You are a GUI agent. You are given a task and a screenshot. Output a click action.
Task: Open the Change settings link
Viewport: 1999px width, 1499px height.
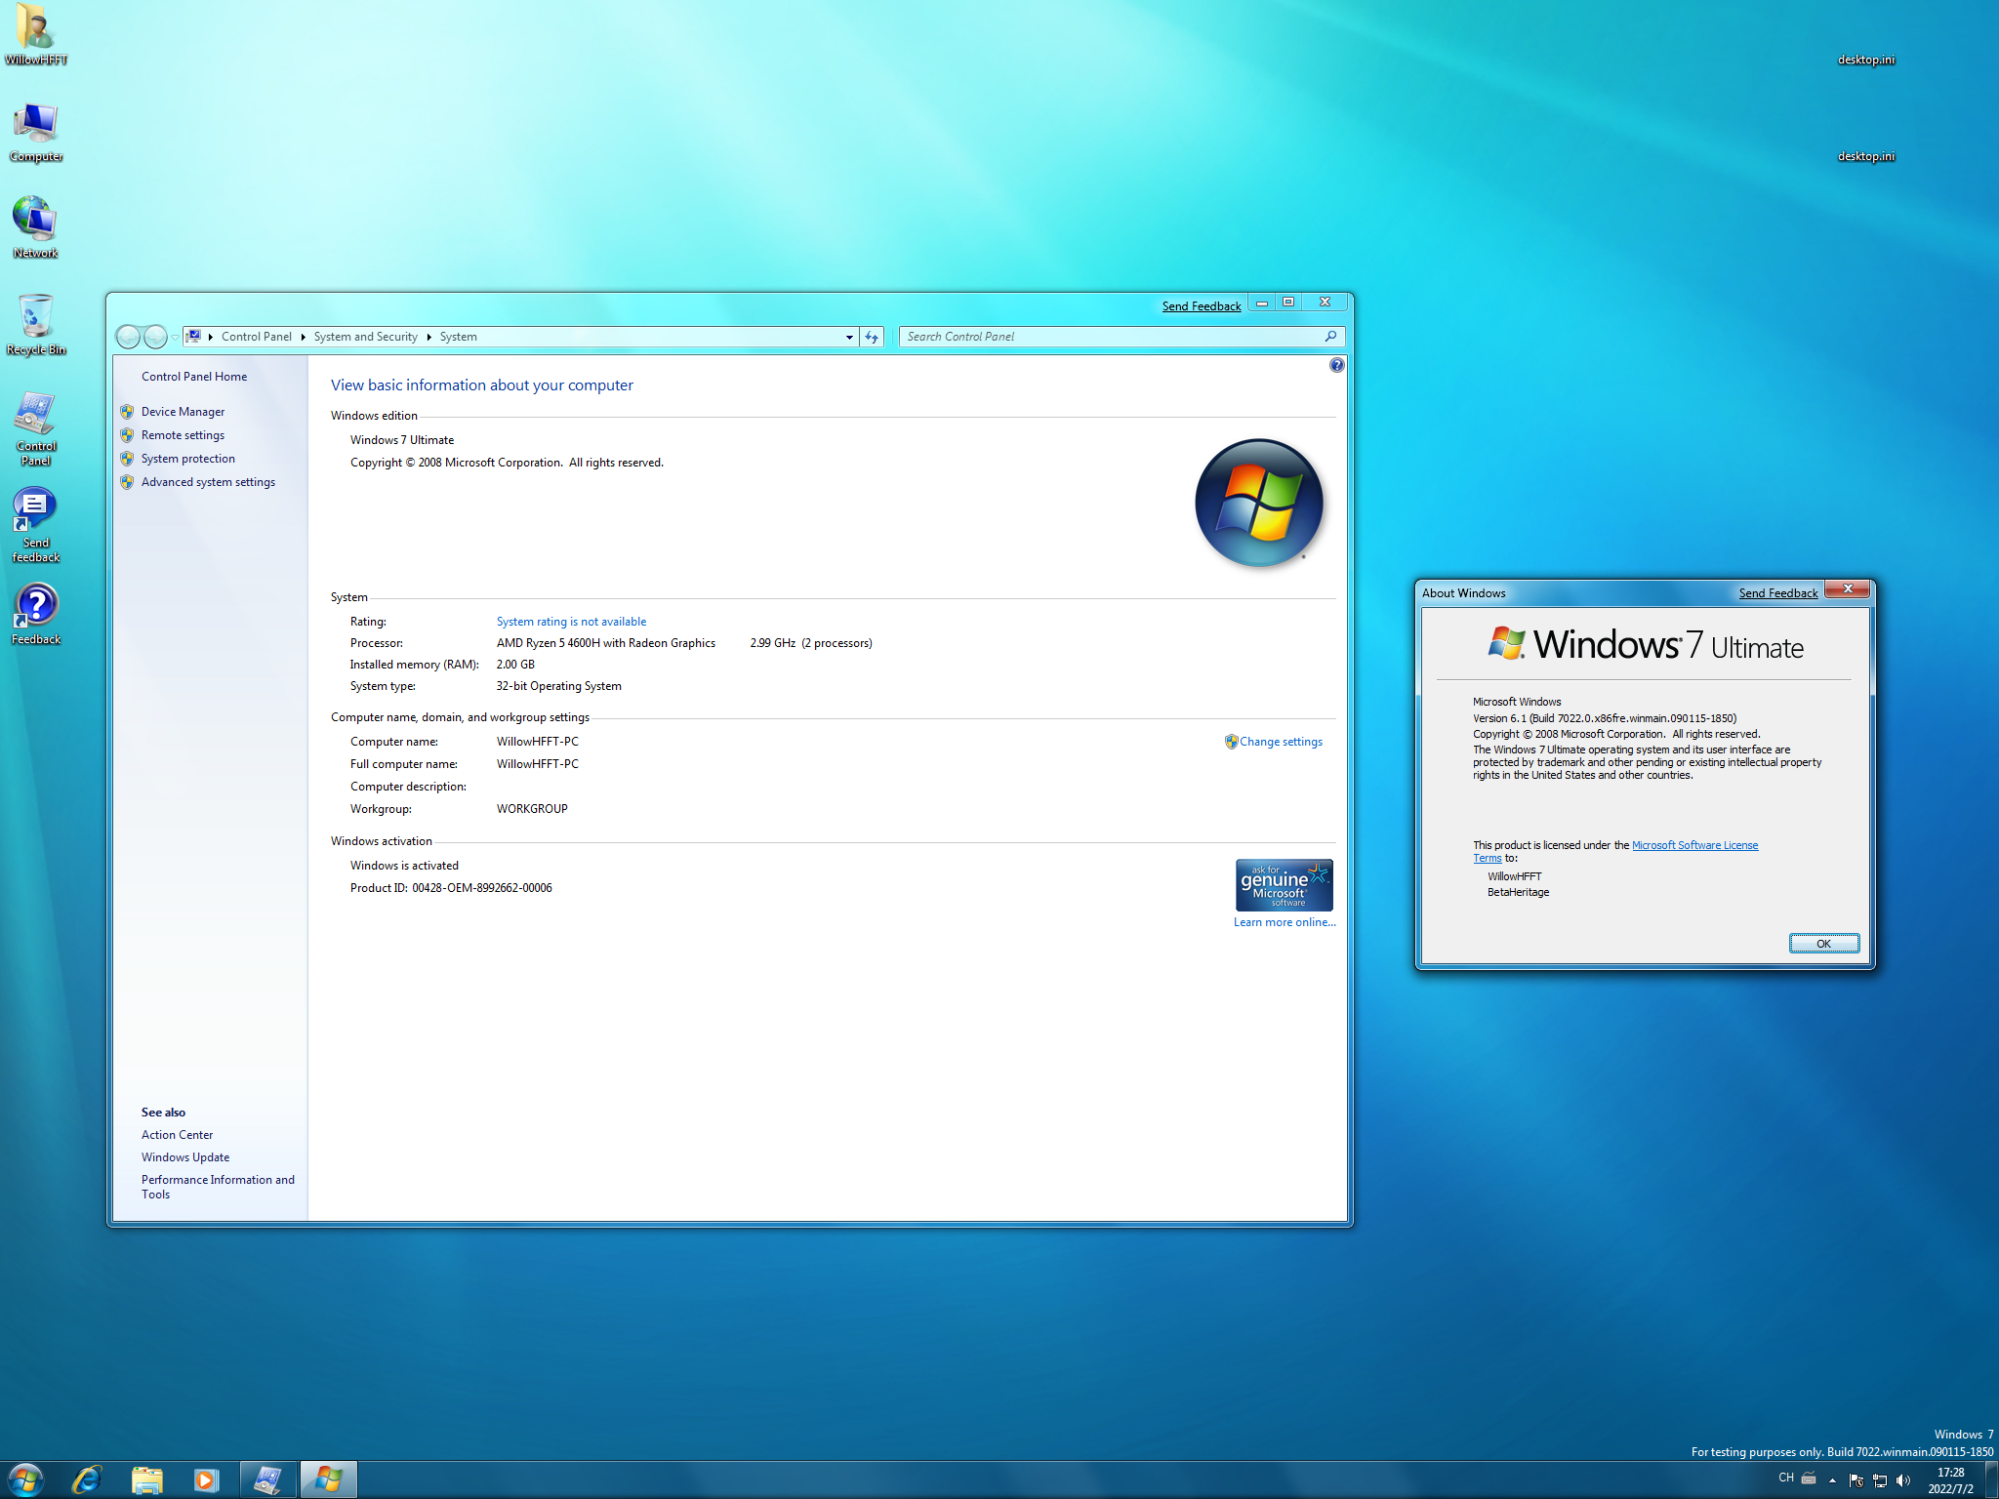pyautogui.click(x=1281, y=742)
